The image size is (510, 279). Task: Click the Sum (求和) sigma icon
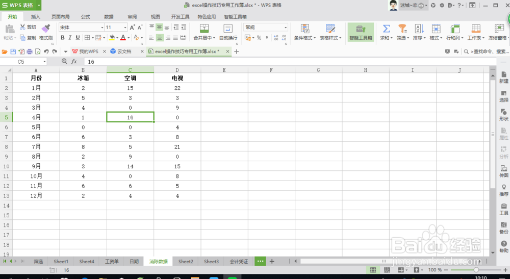click(386, 29)
